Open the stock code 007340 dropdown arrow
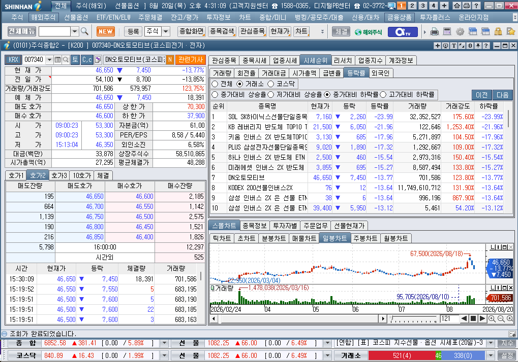The width and height of the screenshot is (518, 362). (49, 60)
